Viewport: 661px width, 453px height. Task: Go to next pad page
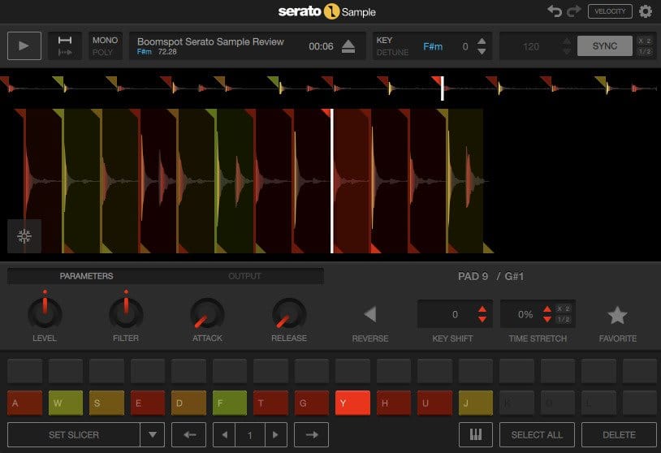pyautogui.click(x=276, y=435)
